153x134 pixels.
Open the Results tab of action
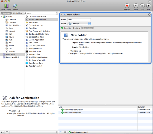[67, 28]
